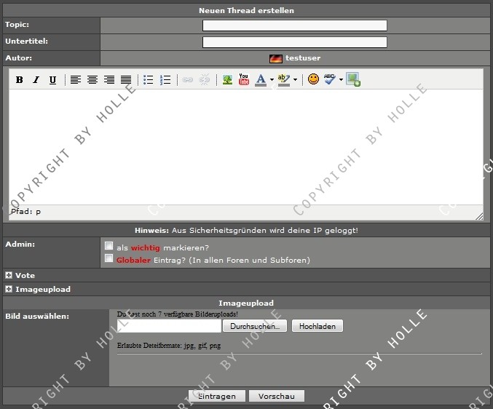Insert a YouTube video
This screenshot has height=409, width=493.
243,79
